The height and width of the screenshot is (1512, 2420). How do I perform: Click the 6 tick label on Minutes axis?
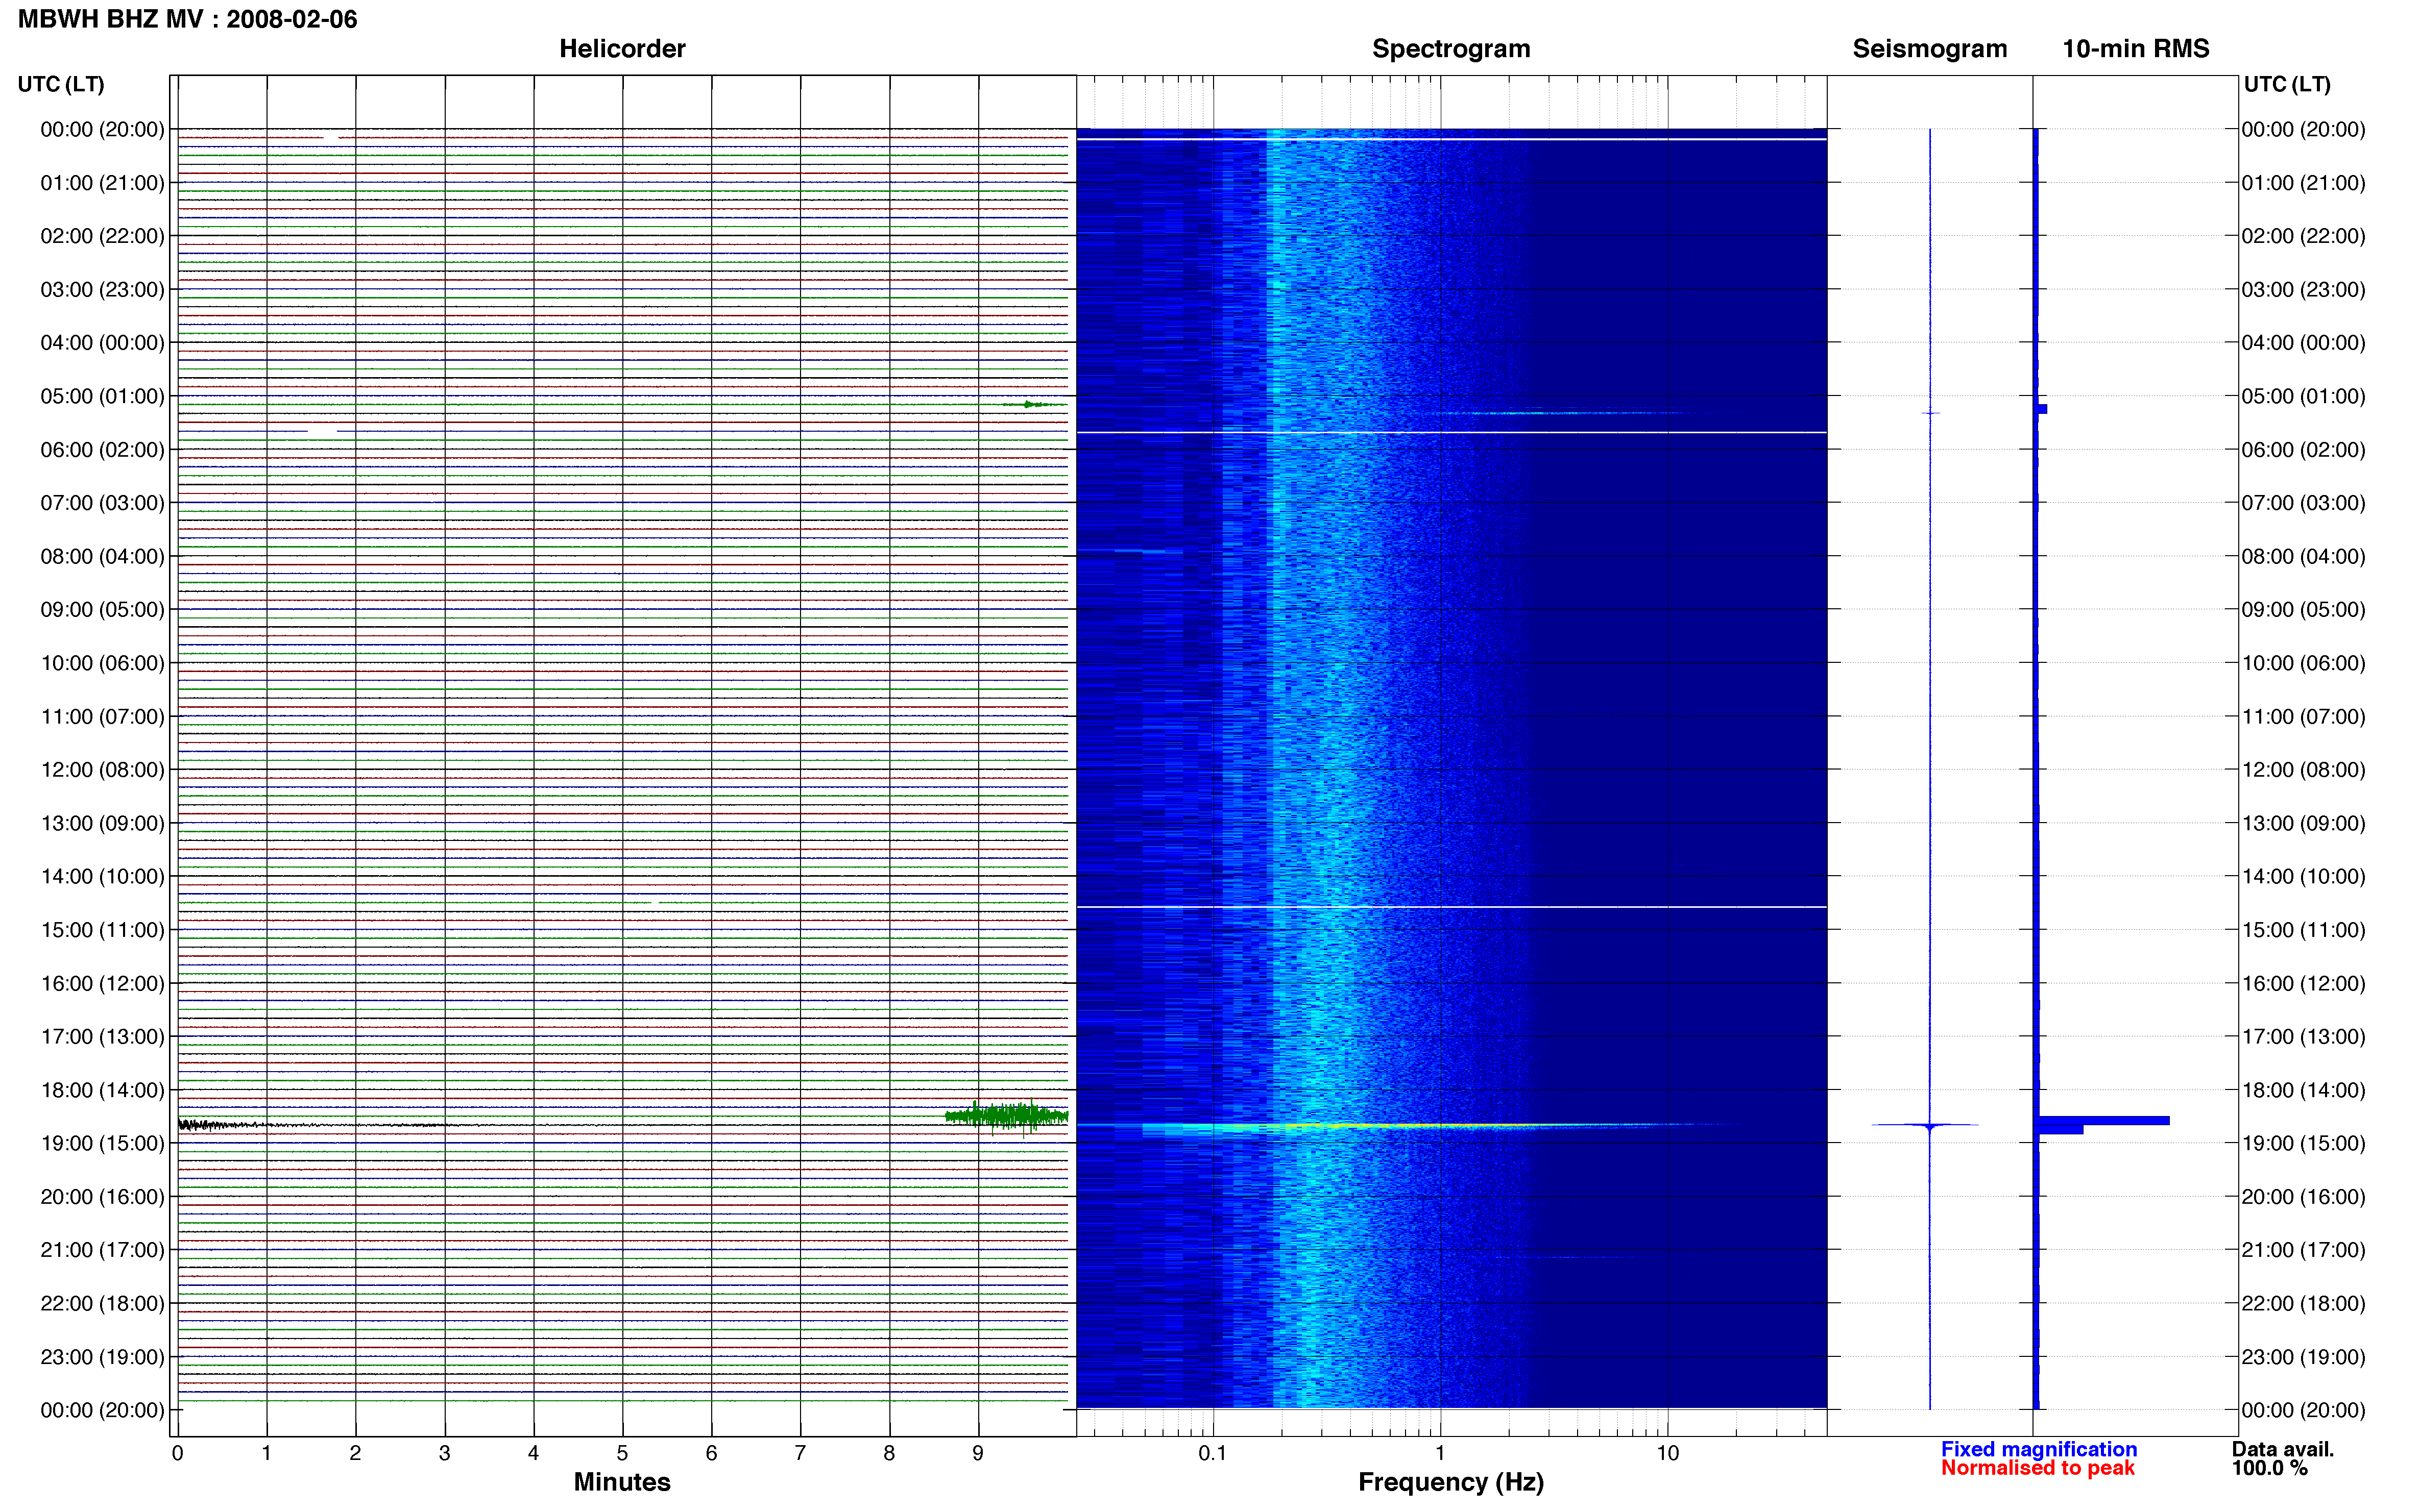point(711,1453)
